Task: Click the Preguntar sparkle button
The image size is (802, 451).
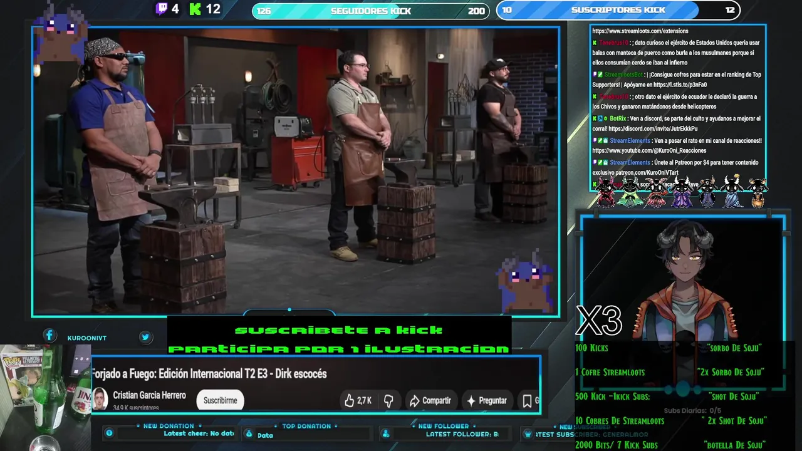Action: tap(486, 401)
